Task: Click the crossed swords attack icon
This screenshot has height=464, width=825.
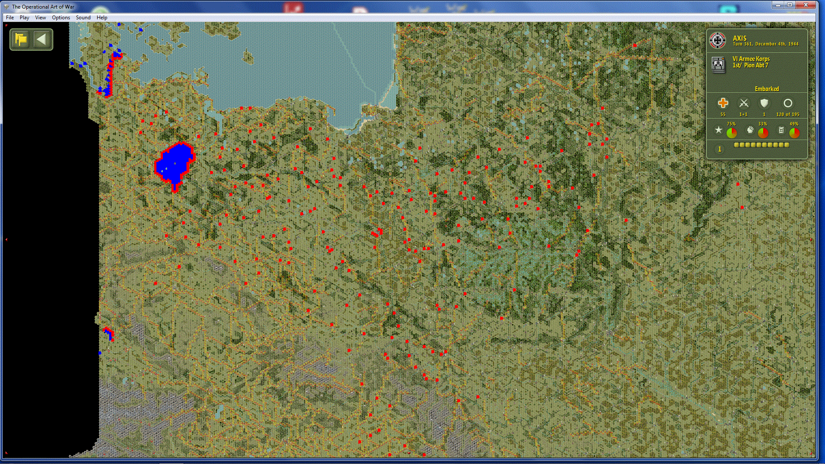Action: click(x=744, y=103)
